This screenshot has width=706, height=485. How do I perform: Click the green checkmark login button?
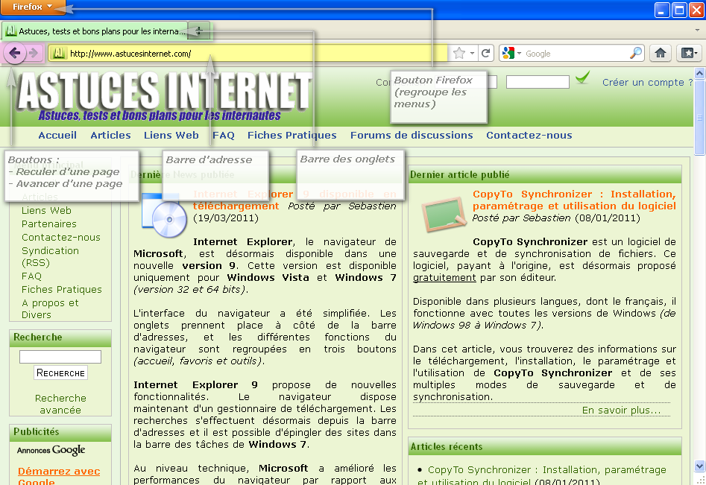click(582, 77)
